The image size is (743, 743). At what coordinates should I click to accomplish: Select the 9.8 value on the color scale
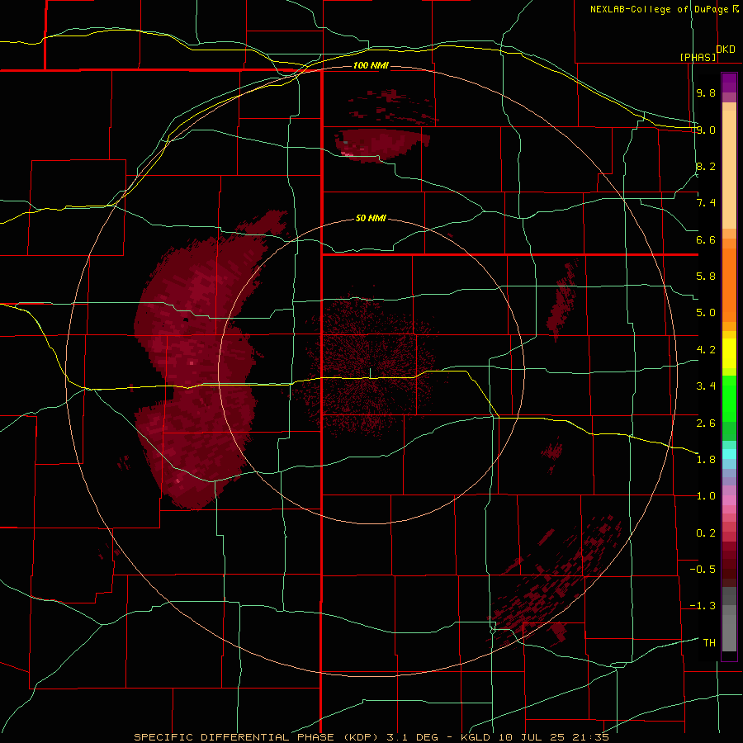706,92
